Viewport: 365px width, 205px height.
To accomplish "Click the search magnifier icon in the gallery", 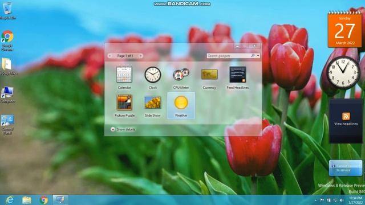I will [x=253, y=56].
